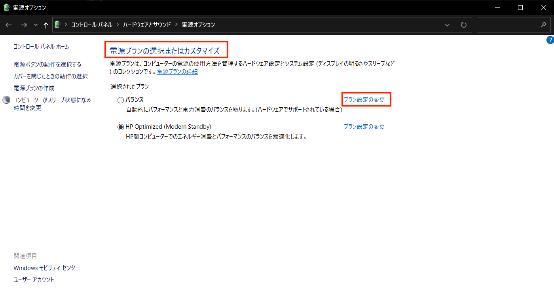This screenshot has width=554, height=293.
Task: Select the HP Optimized (Modern Standby) plan
Action: tap(121, 127)
